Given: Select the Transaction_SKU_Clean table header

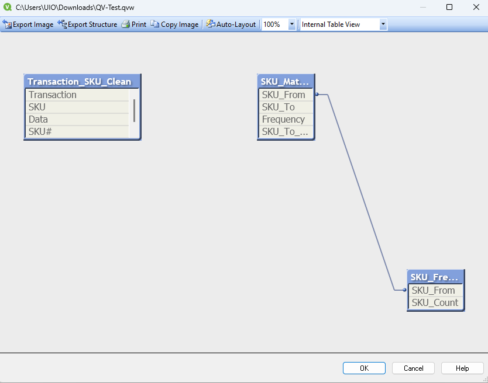Looking at the screenshot, I should coord(83,81).
